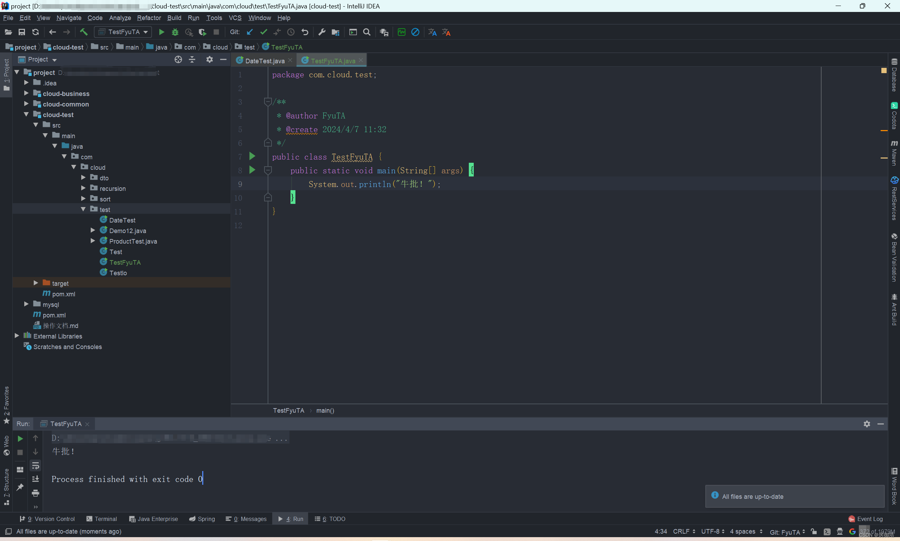
Task: Click the Debug bug icon in the toolbar
Action: click(x=175, y=32)
